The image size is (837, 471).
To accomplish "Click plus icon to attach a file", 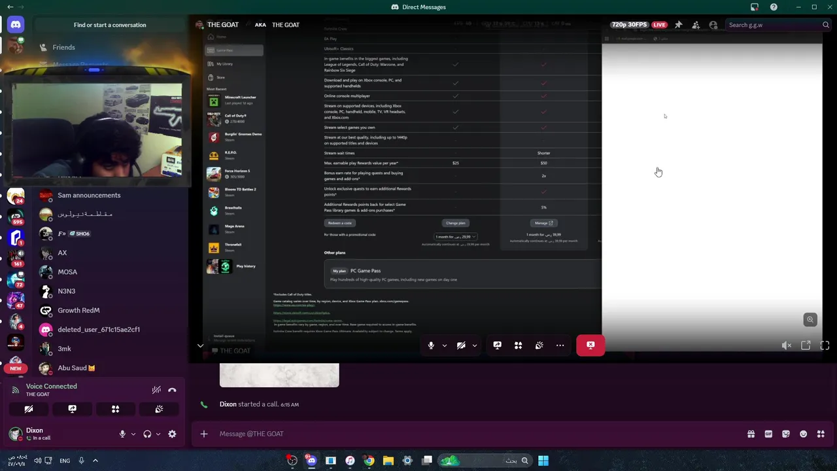I will (203, 434).
